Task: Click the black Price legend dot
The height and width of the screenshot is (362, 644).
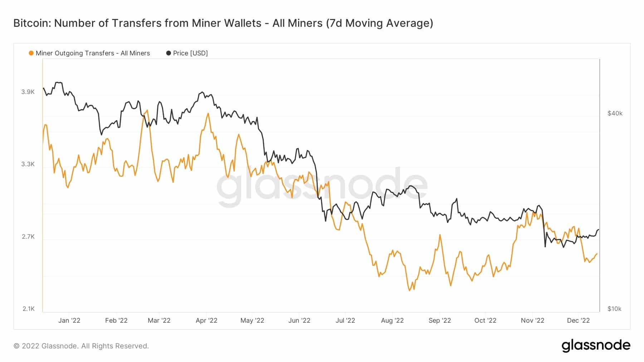Action: point(169,53)
